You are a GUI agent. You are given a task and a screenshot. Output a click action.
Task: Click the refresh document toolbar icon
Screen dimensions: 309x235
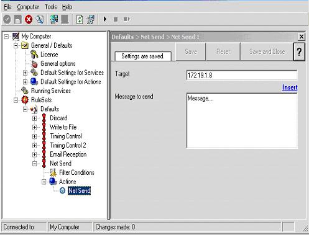pyautogui.click(x=80, y=19)
